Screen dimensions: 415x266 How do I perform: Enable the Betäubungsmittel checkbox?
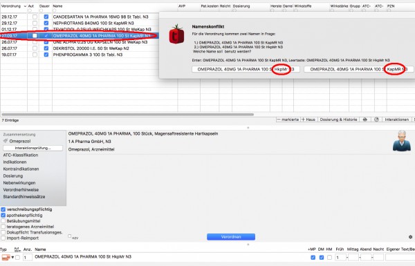3,221
